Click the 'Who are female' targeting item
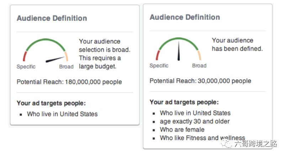 [182, 130]
